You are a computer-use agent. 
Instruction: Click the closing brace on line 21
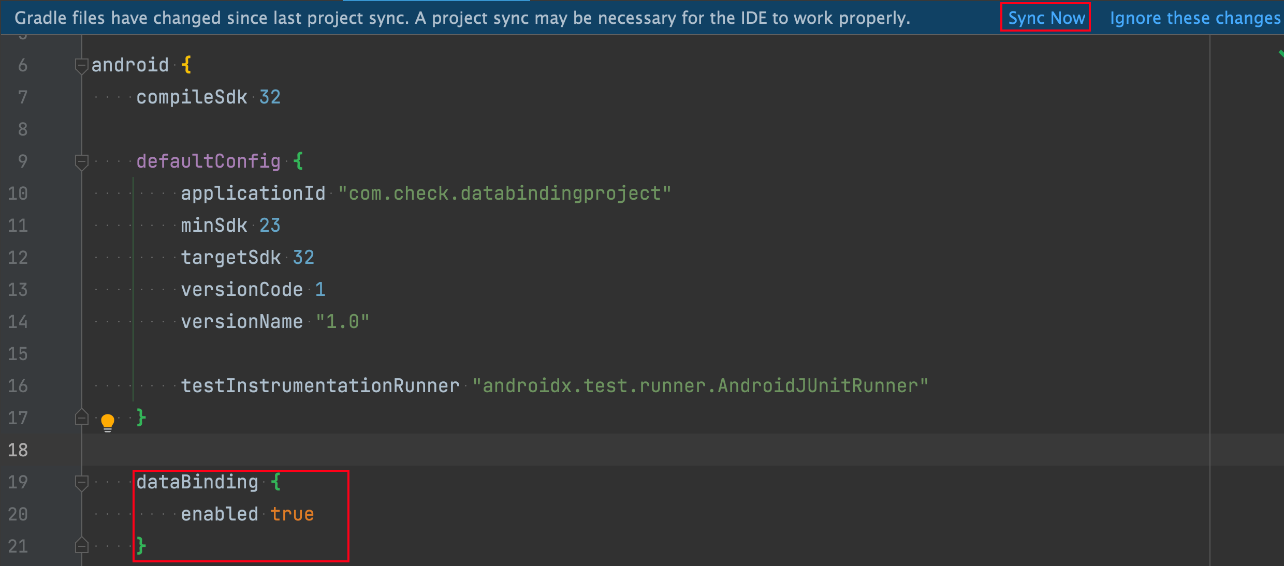141,546
